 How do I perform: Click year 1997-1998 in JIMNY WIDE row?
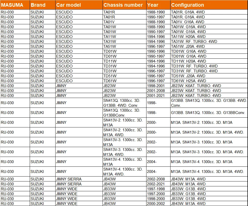[x=158, y=189]
